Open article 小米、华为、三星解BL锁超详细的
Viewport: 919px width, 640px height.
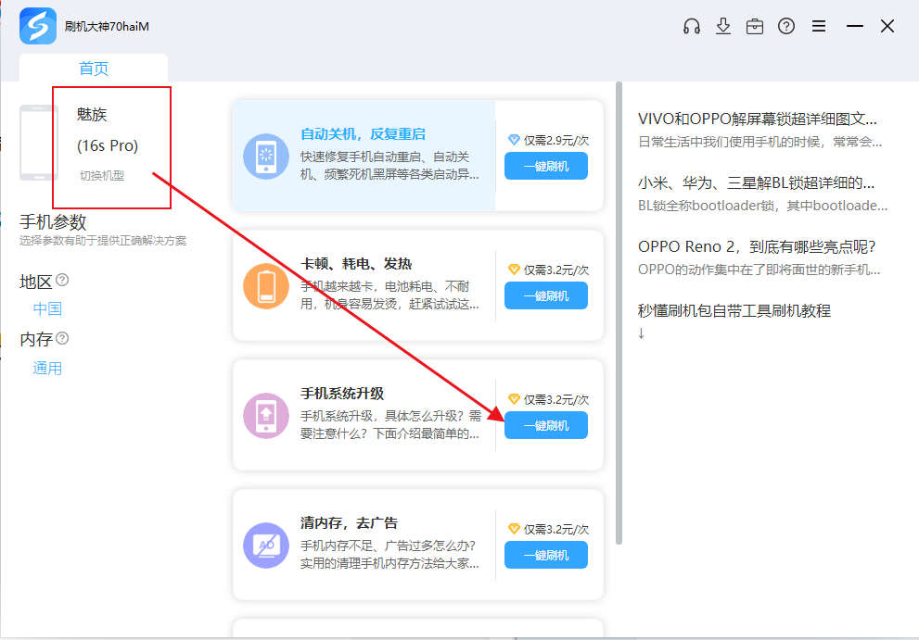tap(756, 183)
